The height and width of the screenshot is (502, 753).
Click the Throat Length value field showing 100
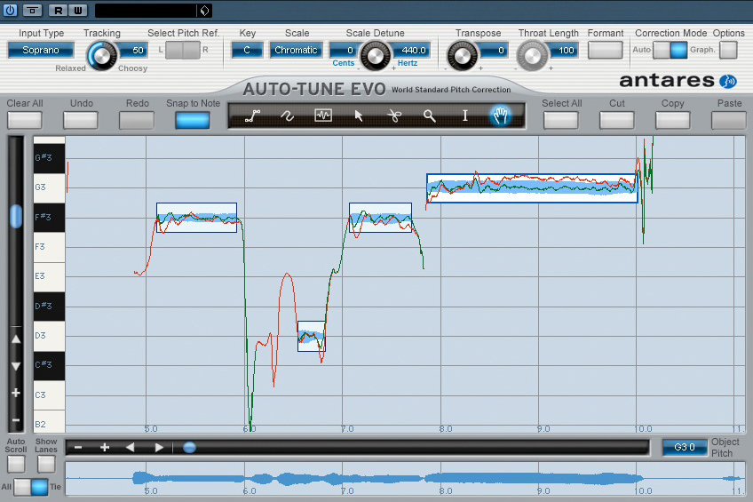click(x=562, y=50)
